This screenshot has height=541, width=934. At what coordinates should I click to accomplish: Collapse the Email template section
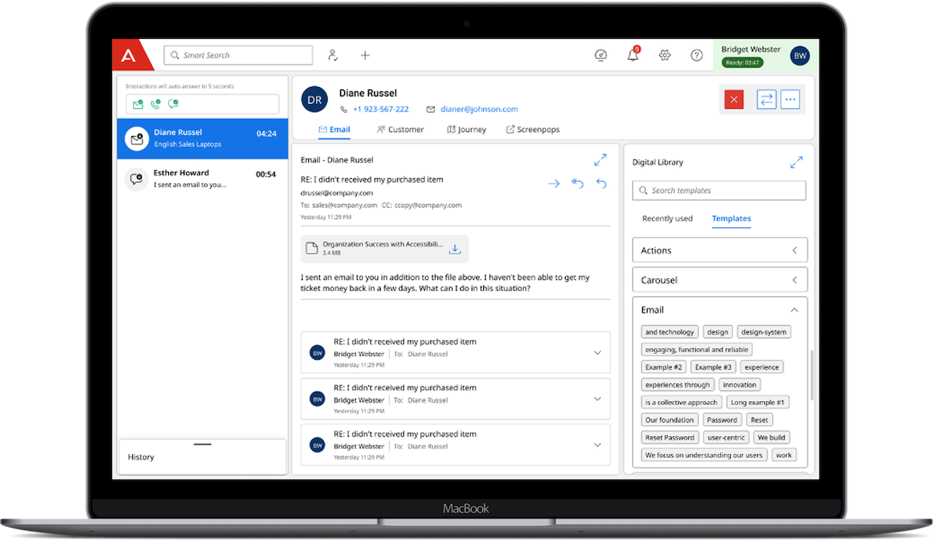tap(794, 309)
